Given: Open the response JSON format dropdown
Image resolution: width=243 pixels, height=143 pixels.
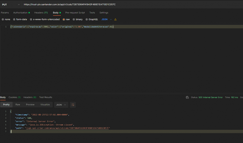Looking at the screenshot, I should click(x=61, y=105).
